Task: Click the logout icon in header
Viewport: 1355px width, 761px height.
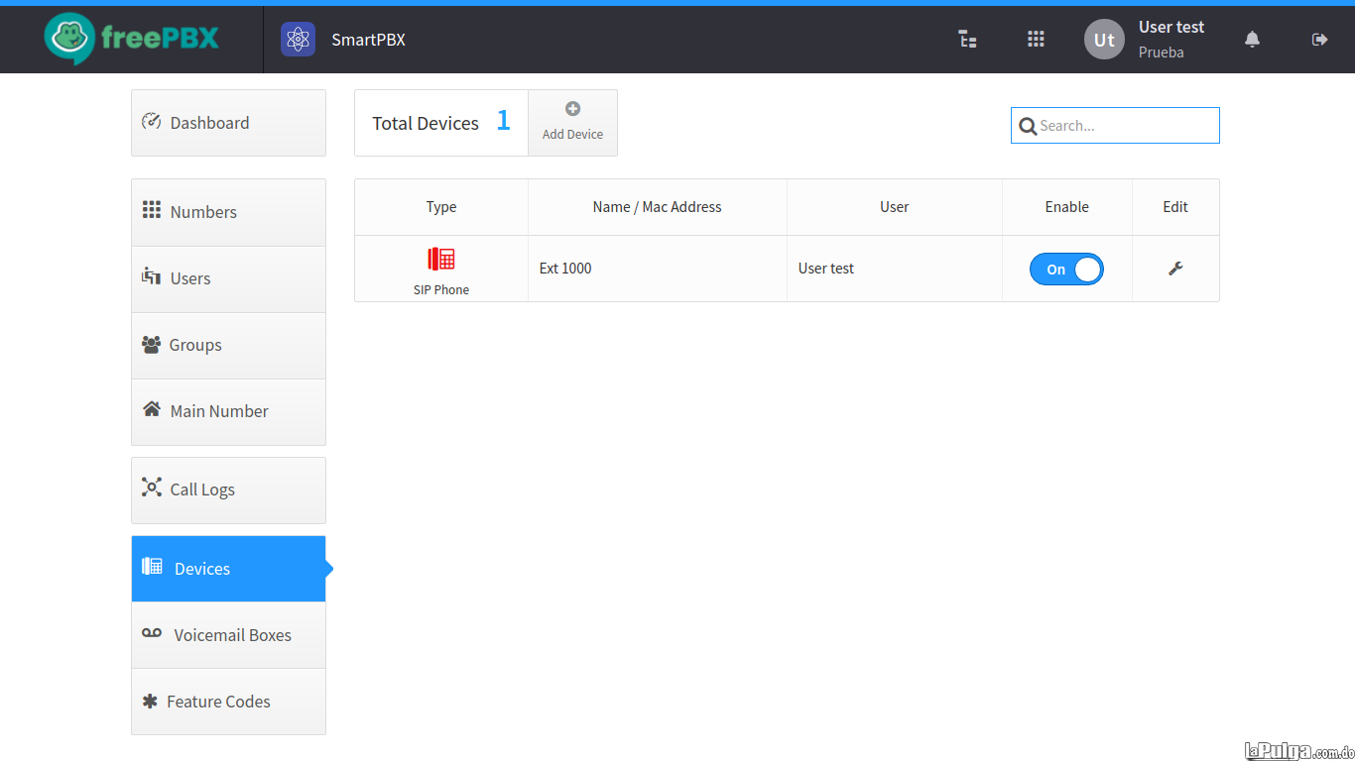Action: 1319,40
